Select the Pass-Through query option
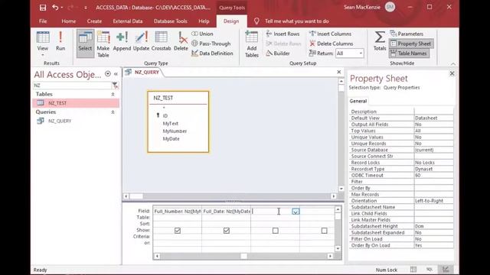 [211, 44]
